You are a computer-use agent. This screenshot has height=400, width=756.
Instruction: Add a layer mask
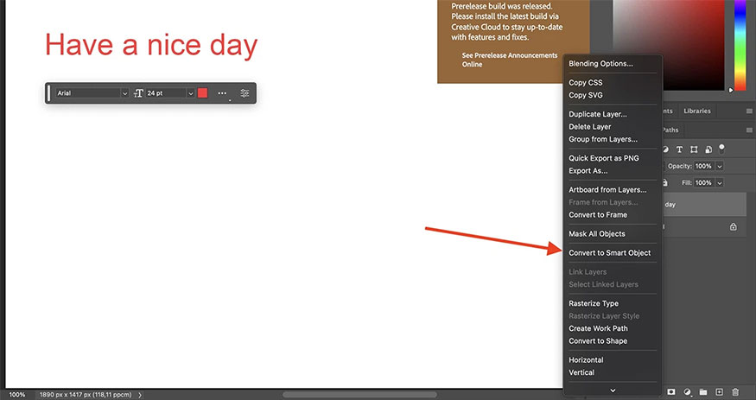pyautogui.click(x=671, y=392)
